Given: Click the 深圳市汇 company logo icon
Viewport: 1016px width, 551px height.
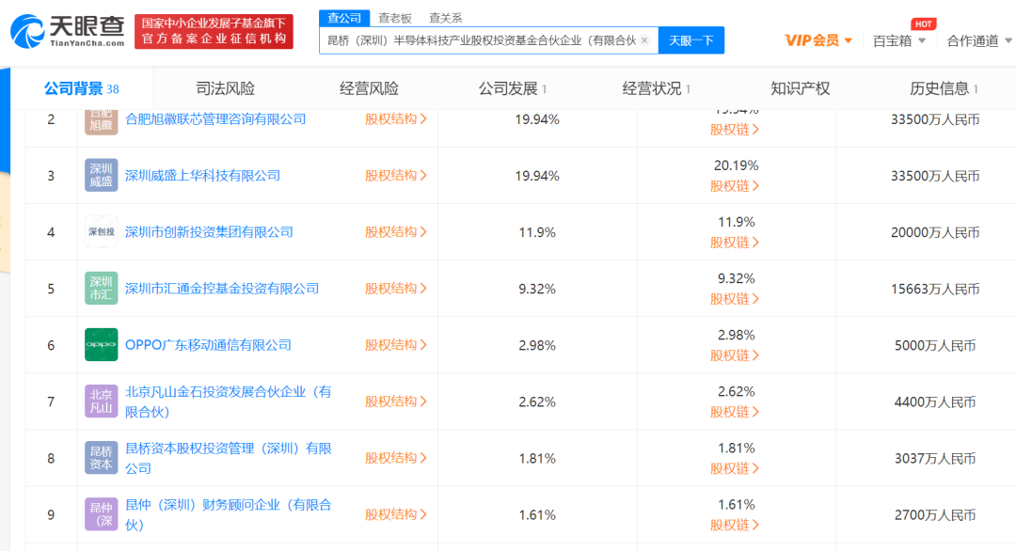Looking at the screenshot, I should coord(101,288).
